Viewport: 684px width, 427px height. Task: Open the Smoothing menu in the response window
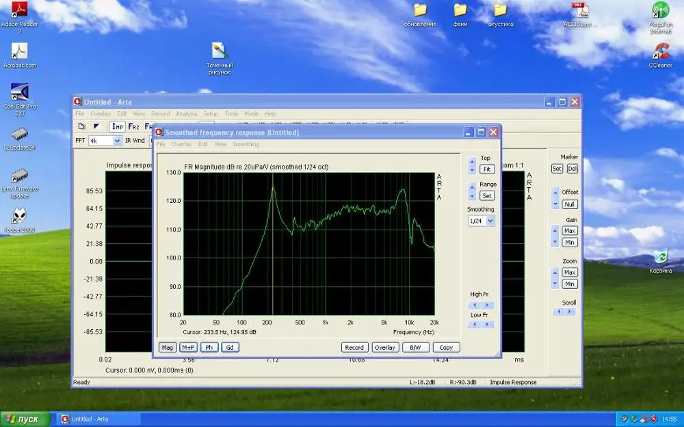pos(246,144)
